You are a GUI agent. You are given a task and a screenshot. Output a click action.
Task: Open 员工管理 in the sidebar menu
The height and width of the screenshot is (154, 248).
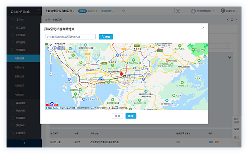point(21,27)
